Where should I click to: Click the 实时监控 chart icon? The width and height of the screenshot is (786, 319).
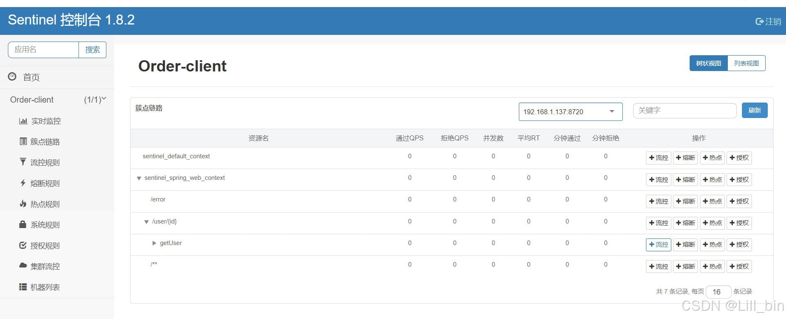click(x=23, y=121)
